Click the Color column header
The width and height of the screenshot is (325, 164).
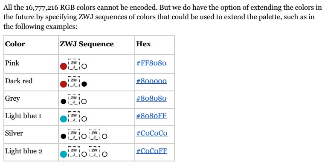[15, 44]
